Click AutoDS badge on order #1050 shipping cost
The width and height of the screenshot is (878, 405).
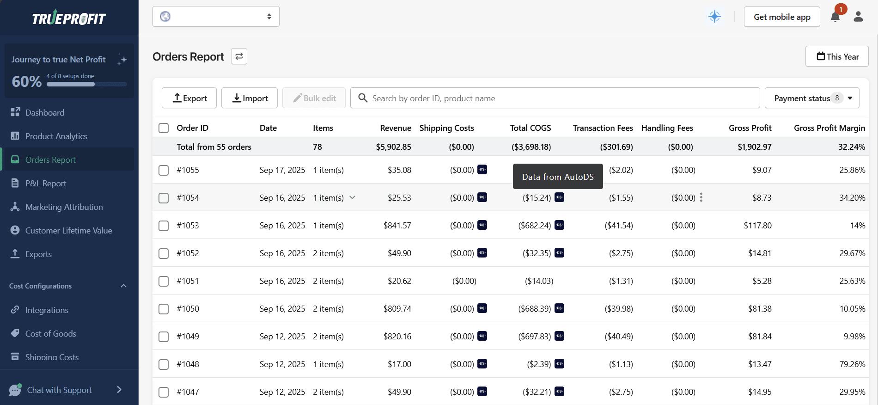[x=482, y=308]
